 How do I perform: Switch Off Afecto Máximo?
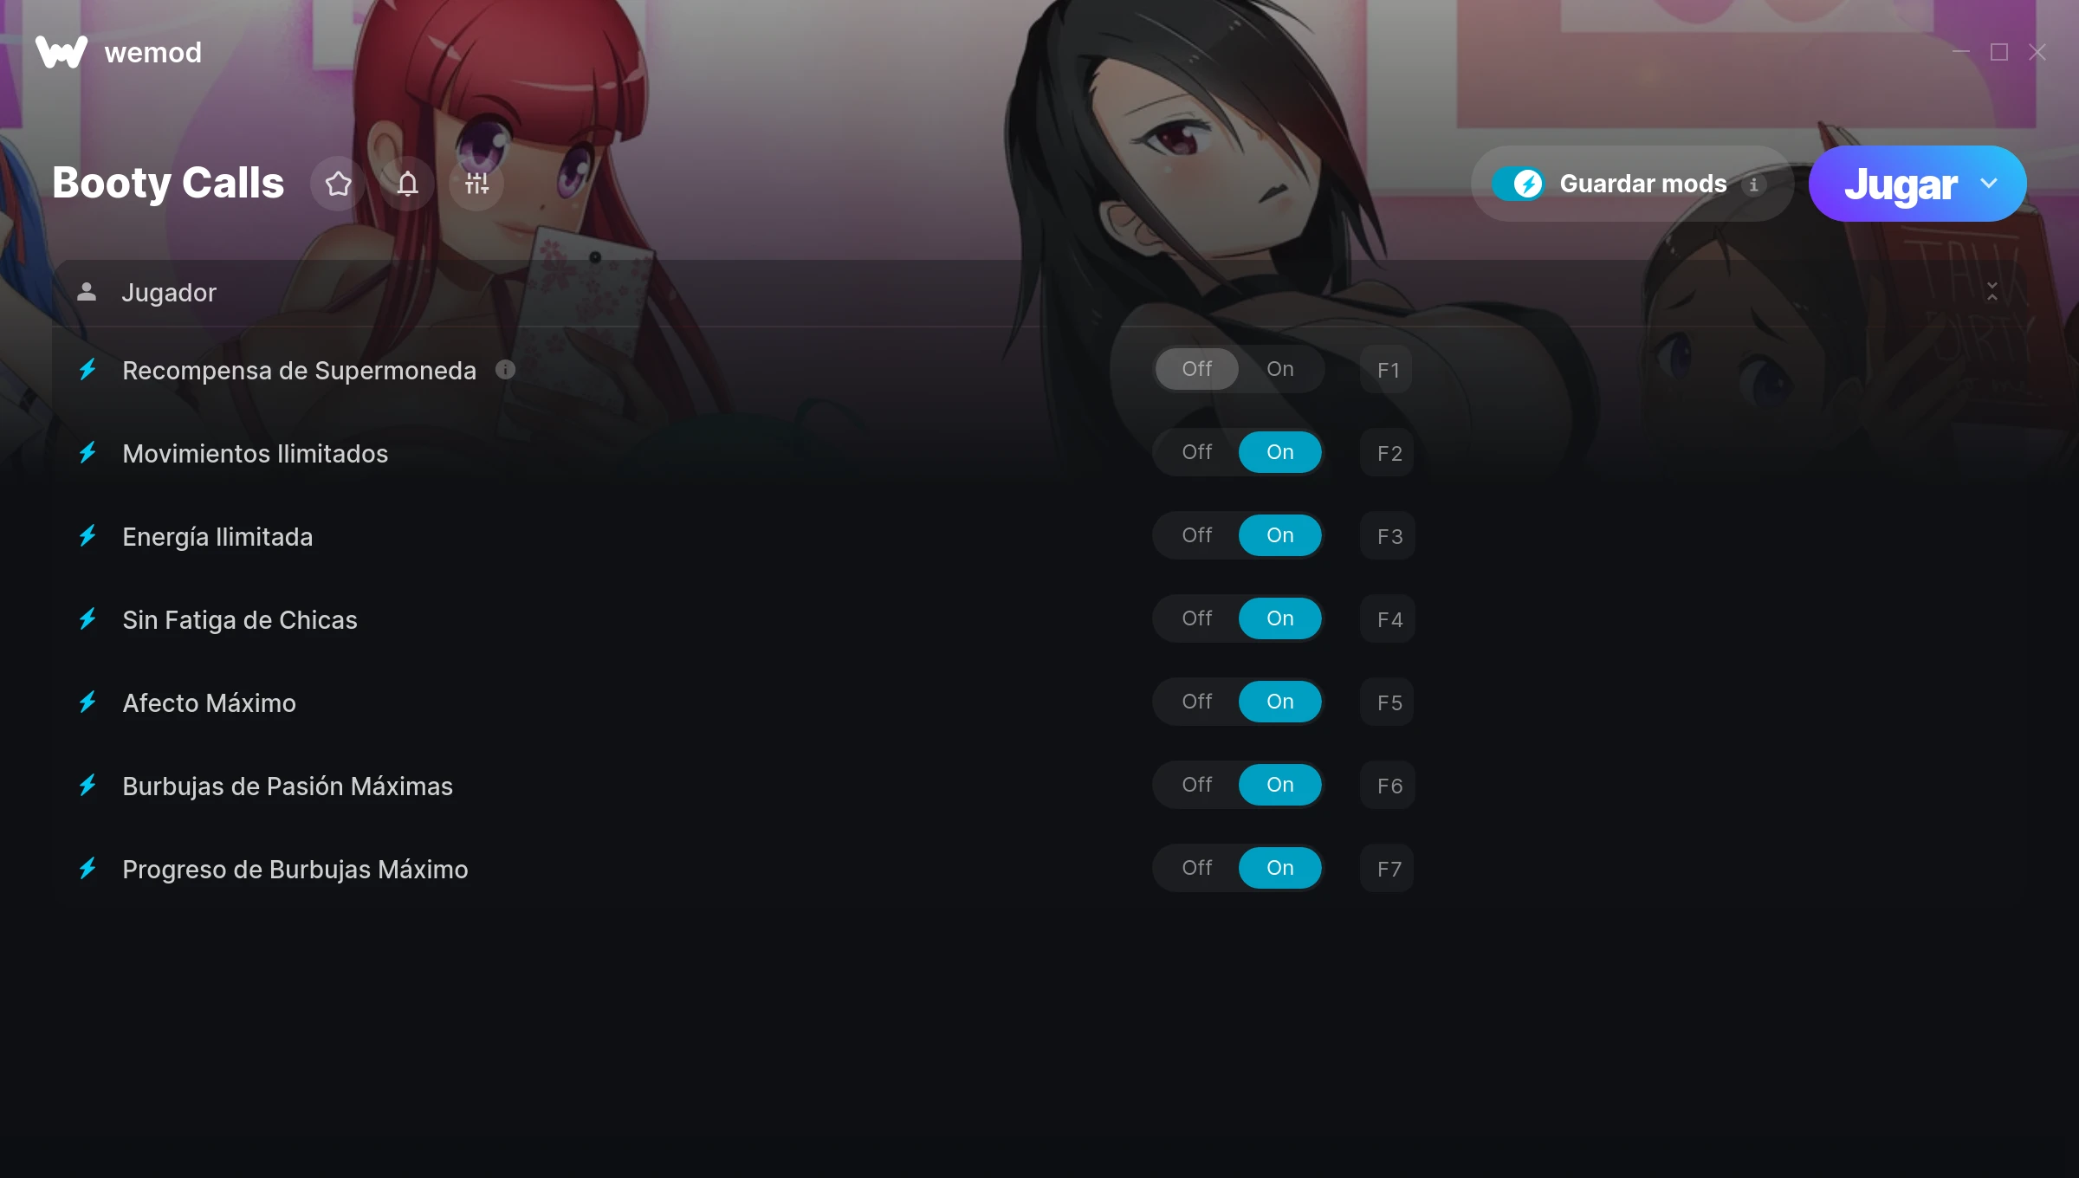tap(1196, 702)
